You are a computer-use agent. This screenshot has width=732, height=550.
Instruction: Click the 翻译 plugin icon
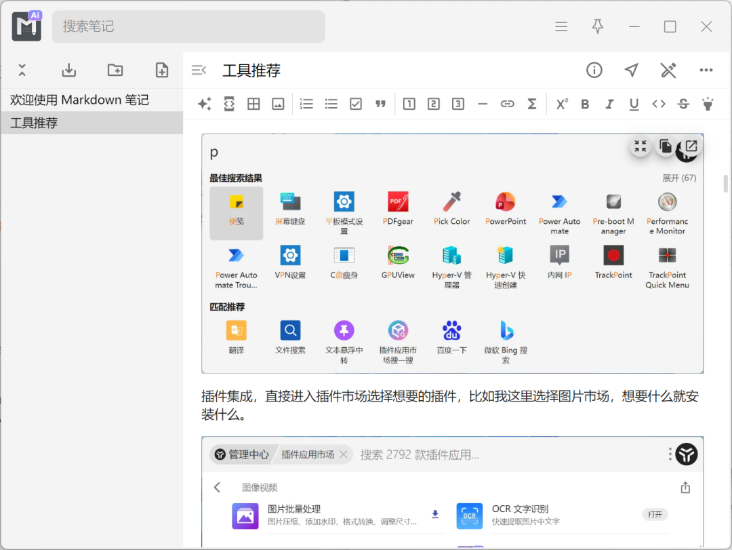(x=237, y=330)
